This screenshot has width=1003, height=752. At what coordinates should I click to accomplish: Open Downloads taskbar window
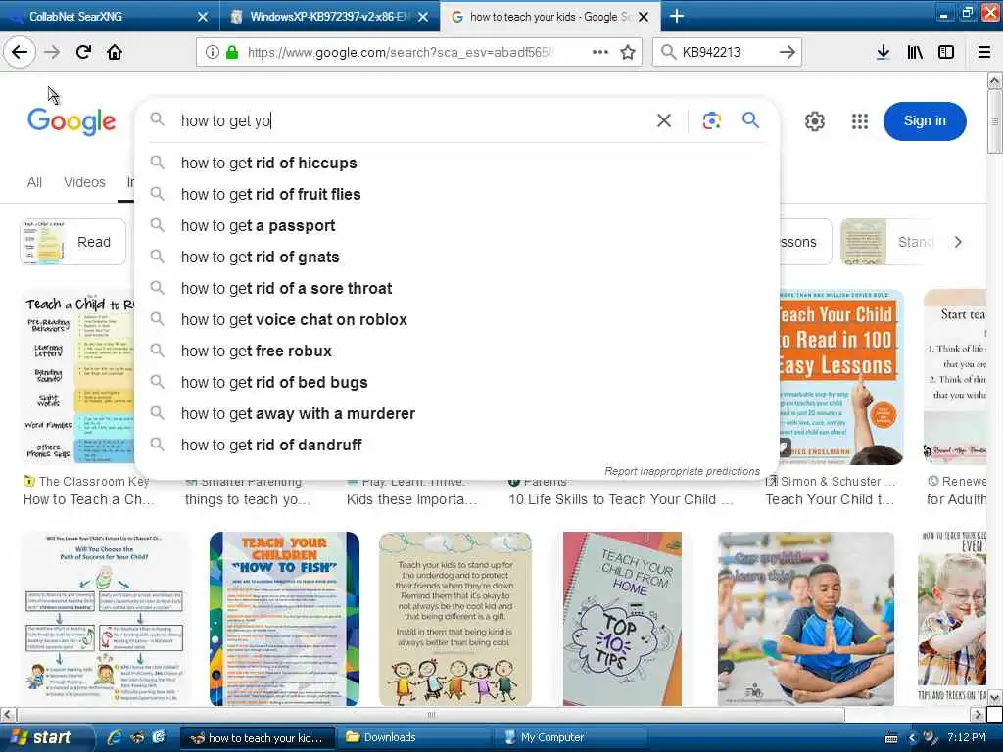[412, 737]
